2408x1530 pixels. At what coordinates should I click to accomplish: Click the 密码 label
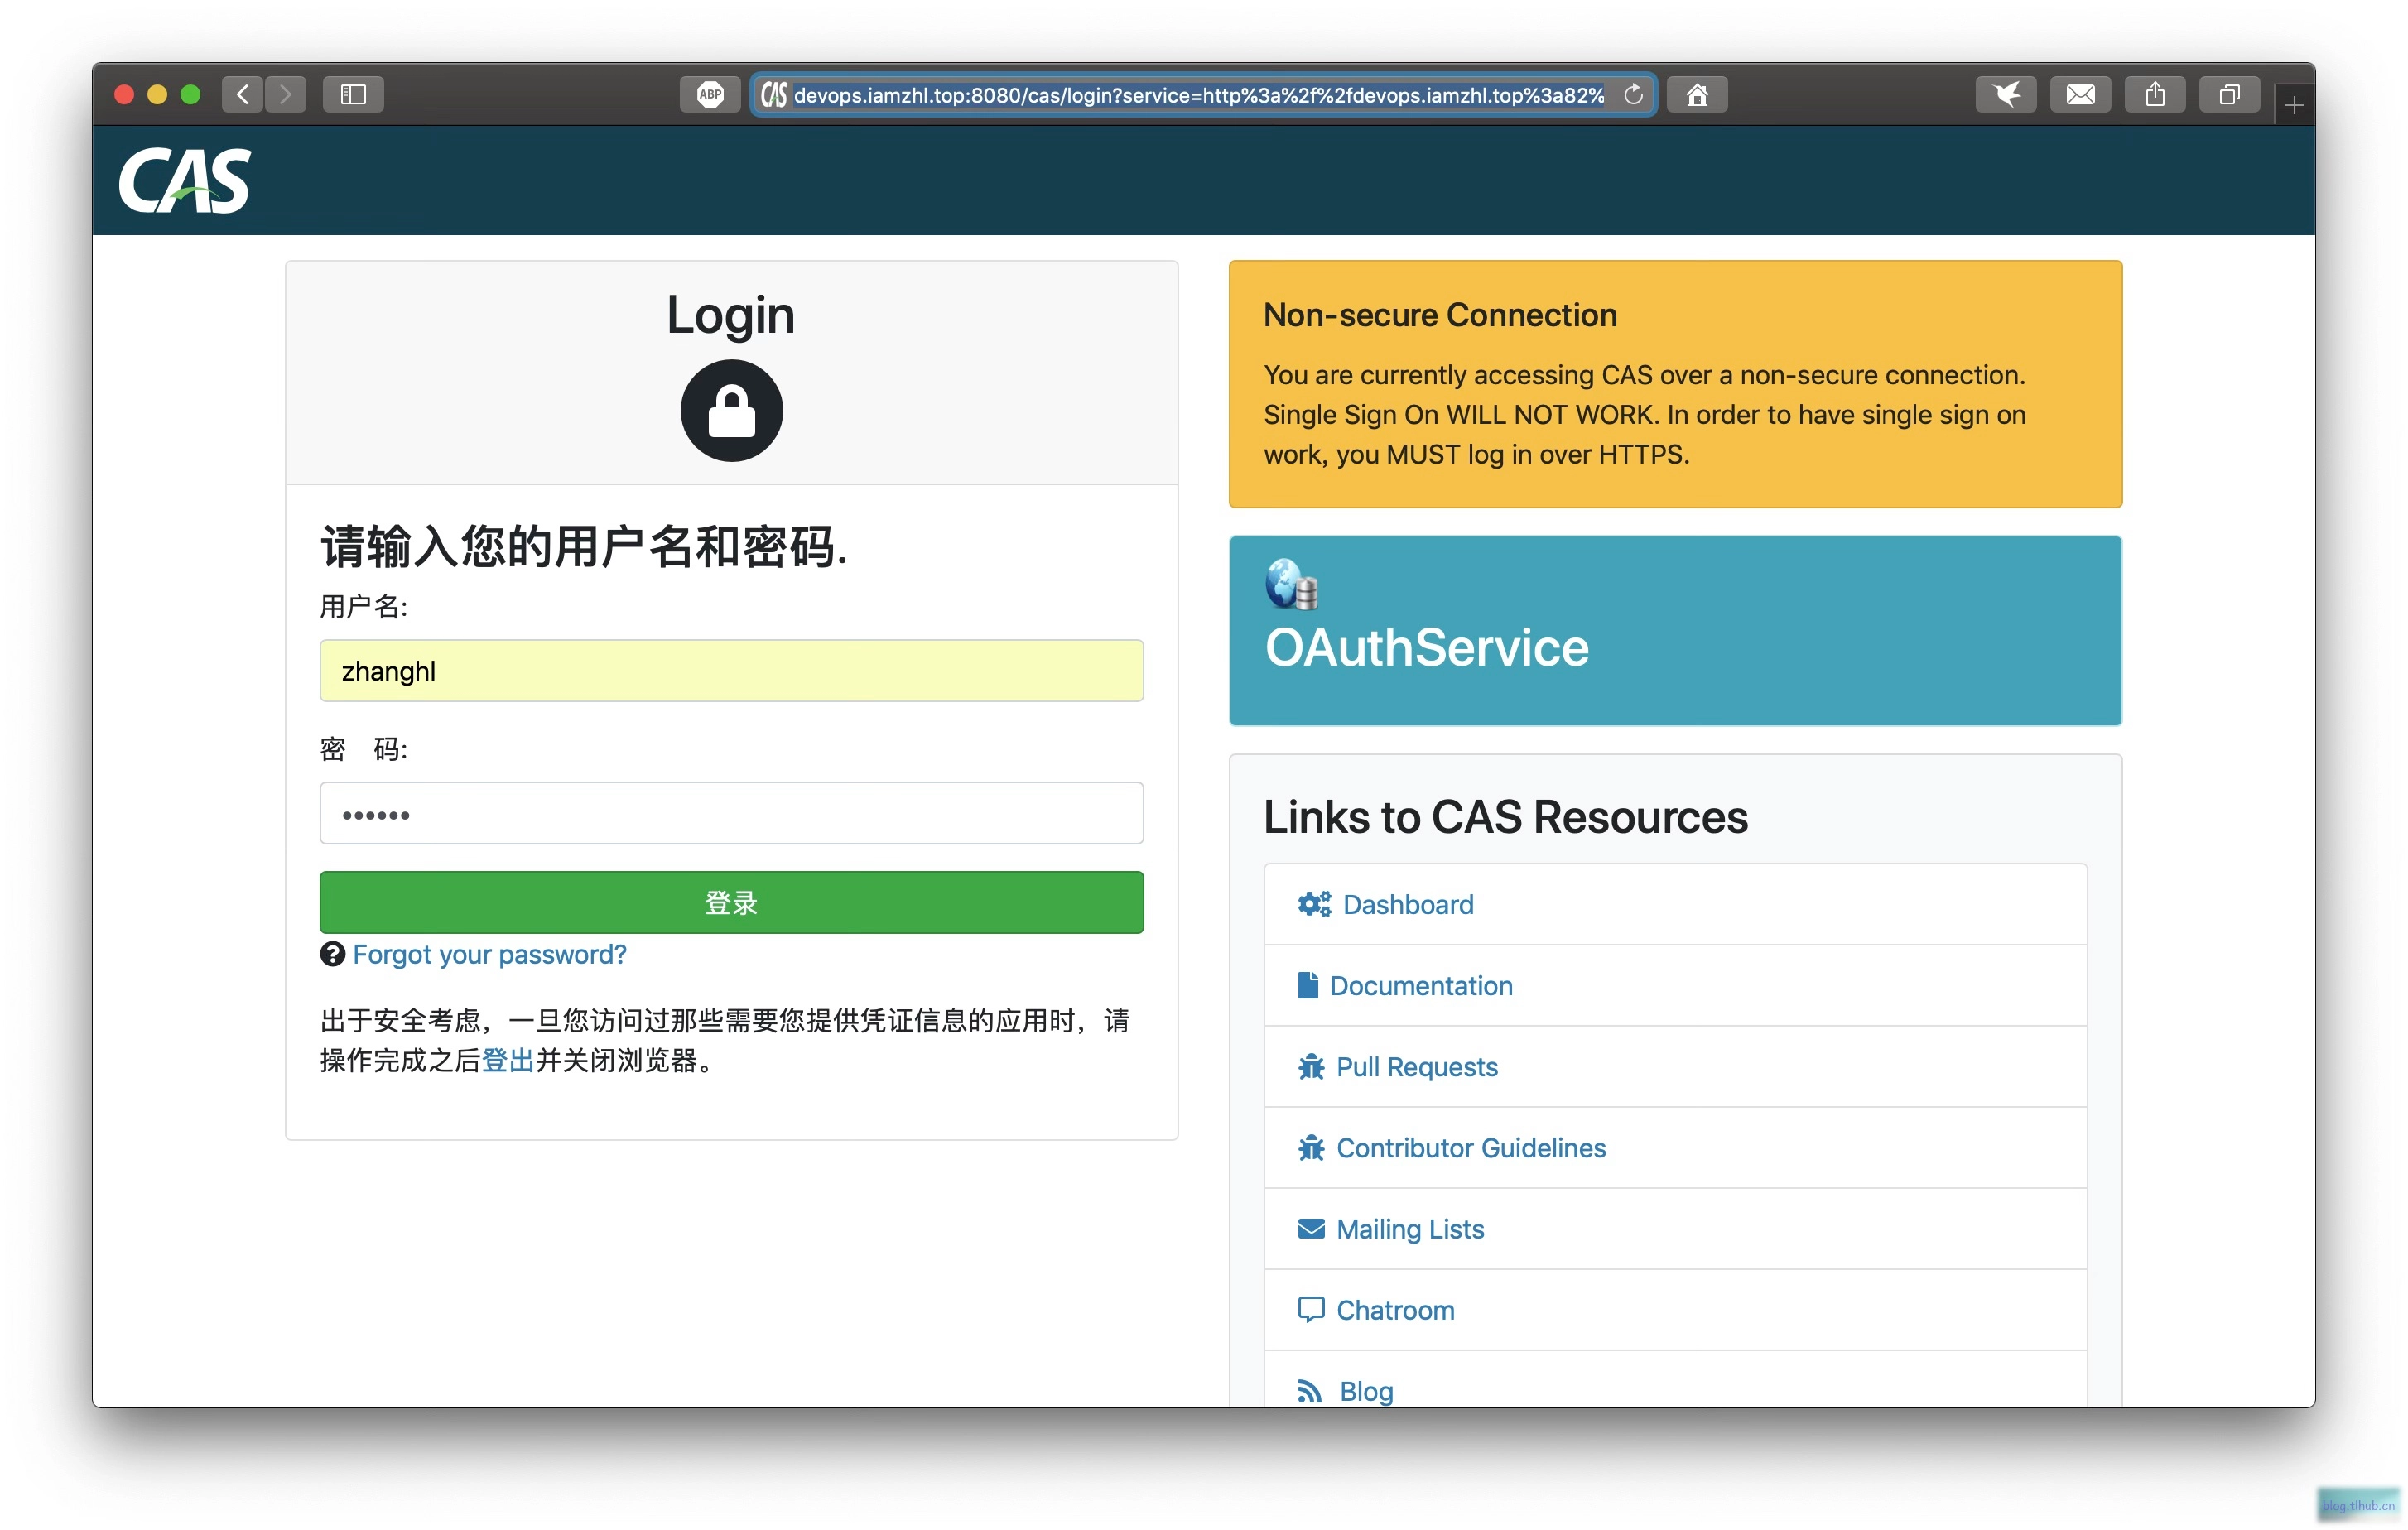(364, 749)
